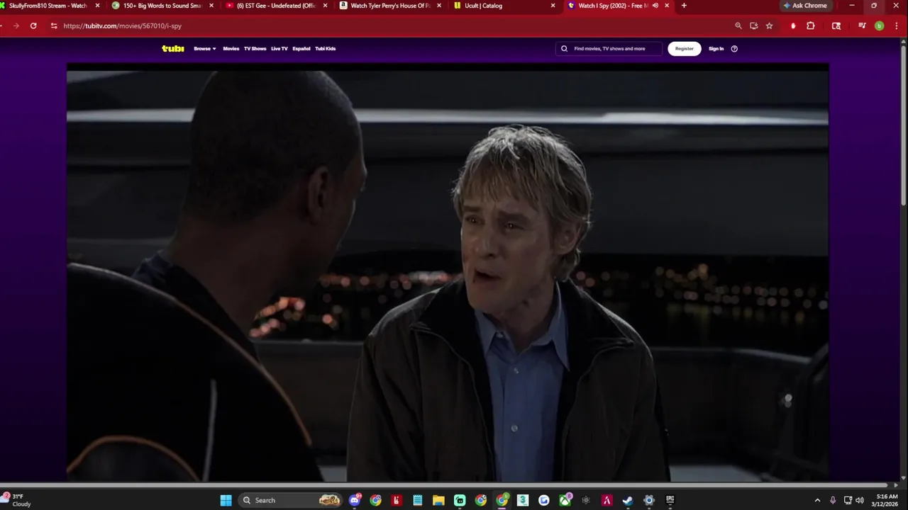Open the TV Shows section
Image resolution: width=908 pixels, height=510 pixels.
pyautogui.click(x=255, y=49)
